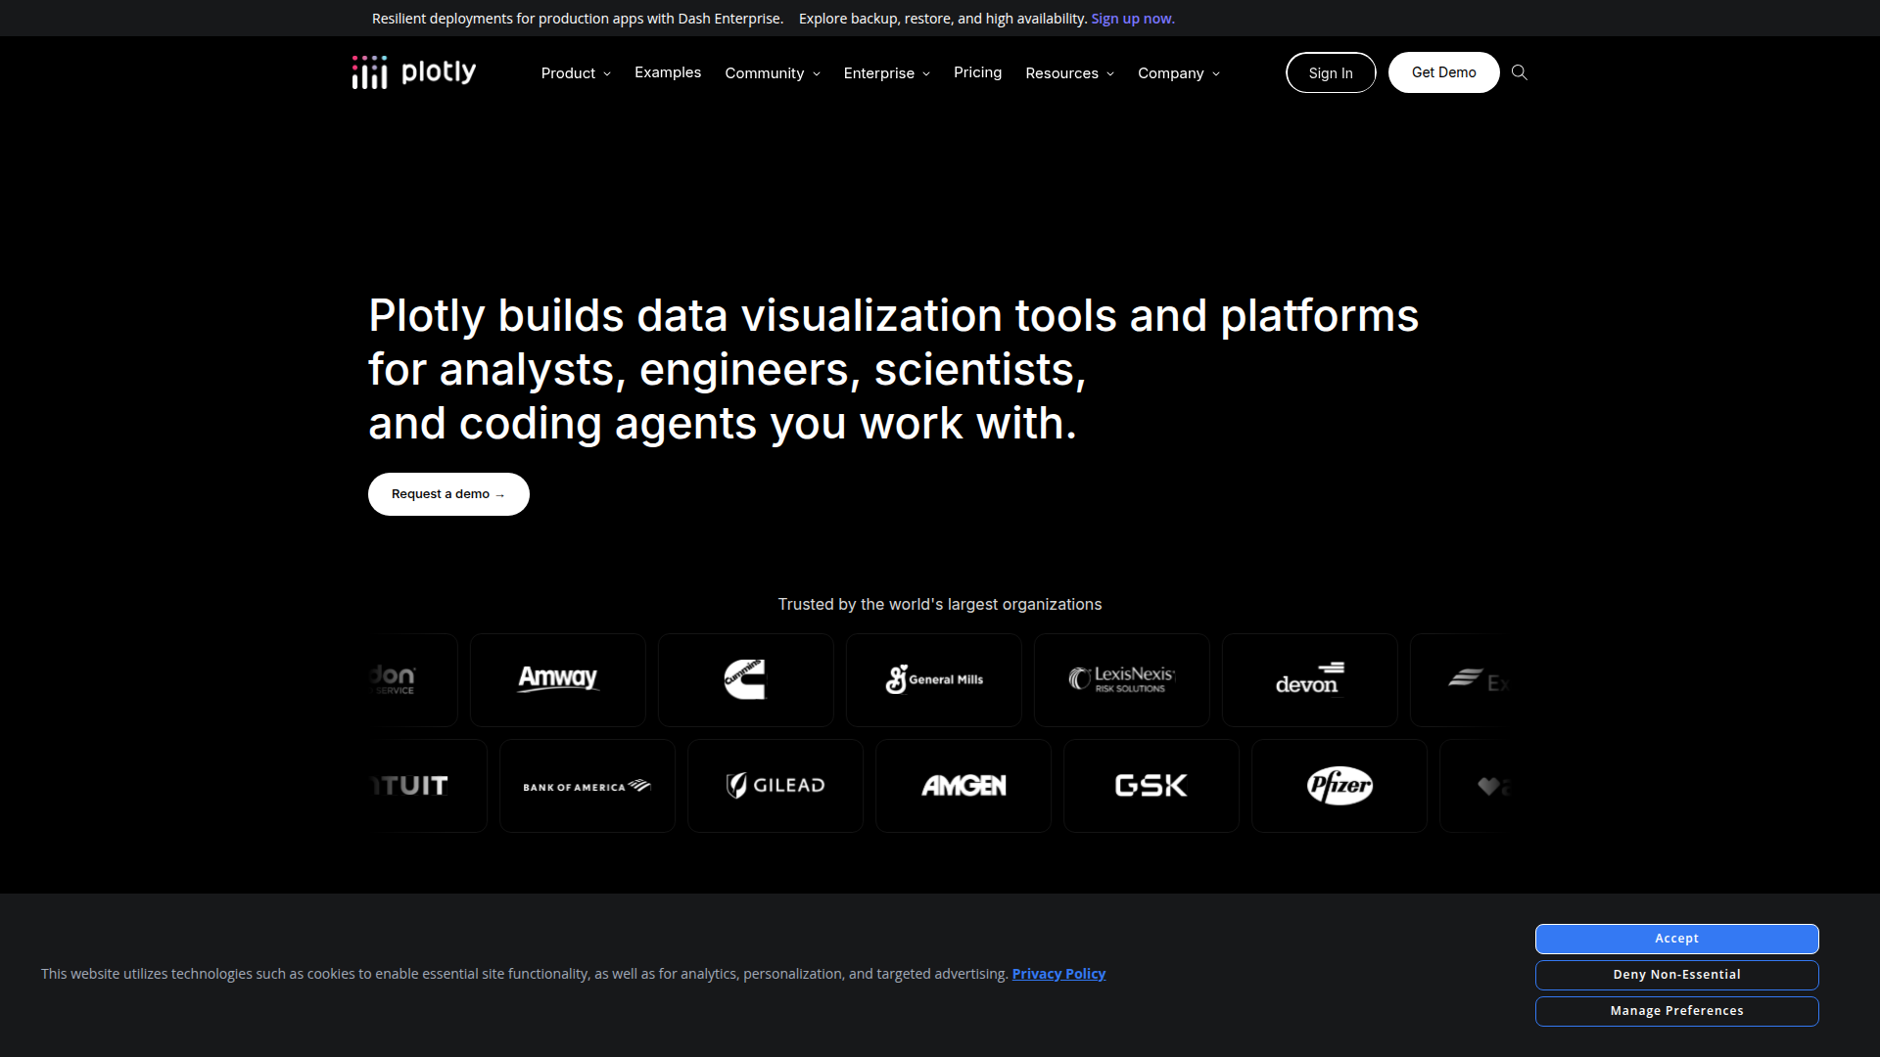1880x1057 pixels.
Task: Click the Pfizer logo card
Action: click(x=1339, y=786)
